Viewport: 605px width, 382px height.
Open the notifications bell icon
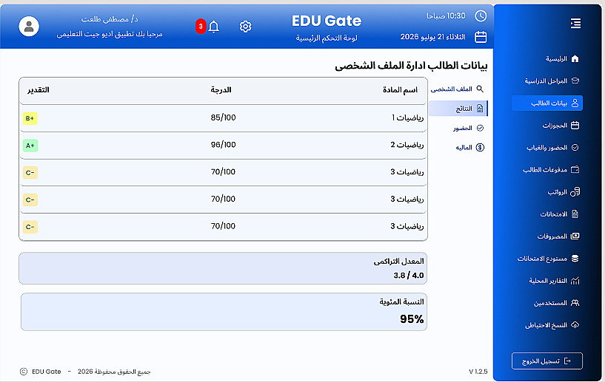pyautogui.click(x=213, y=27)
